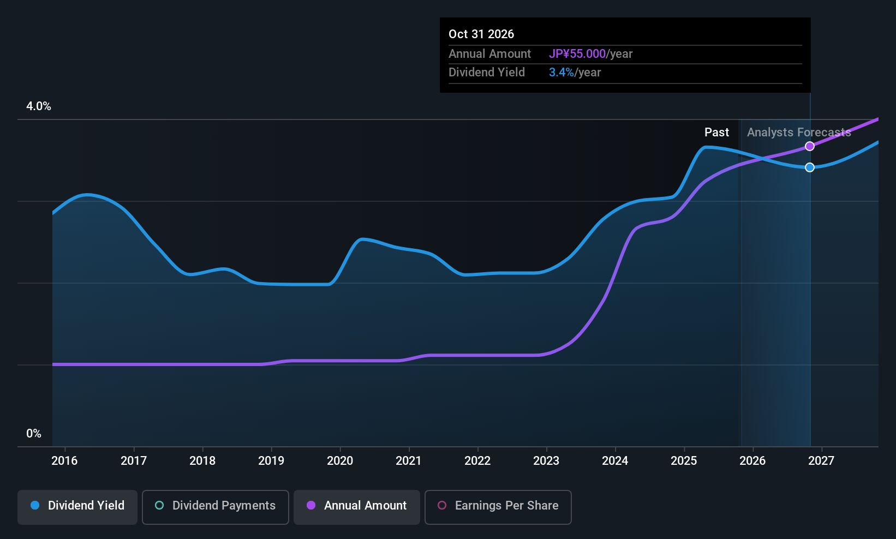Click the purple dot in Annual Amount legend

click(311, 505)
